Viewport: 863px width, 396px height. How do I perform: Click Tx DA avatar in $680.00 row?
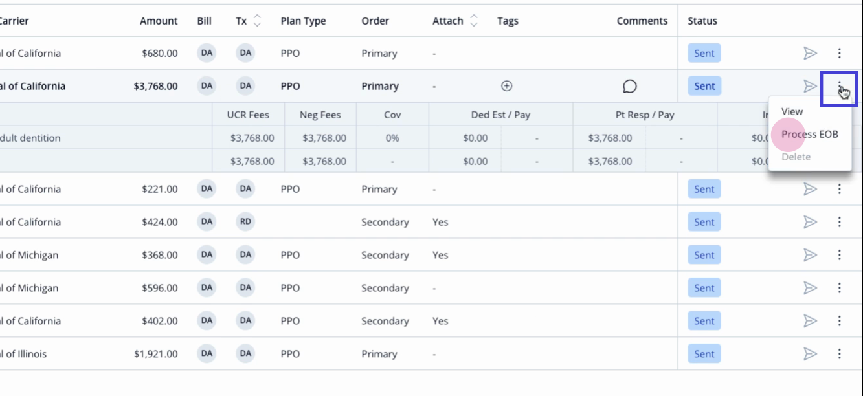pyautogui.click(x=245, y=53)
